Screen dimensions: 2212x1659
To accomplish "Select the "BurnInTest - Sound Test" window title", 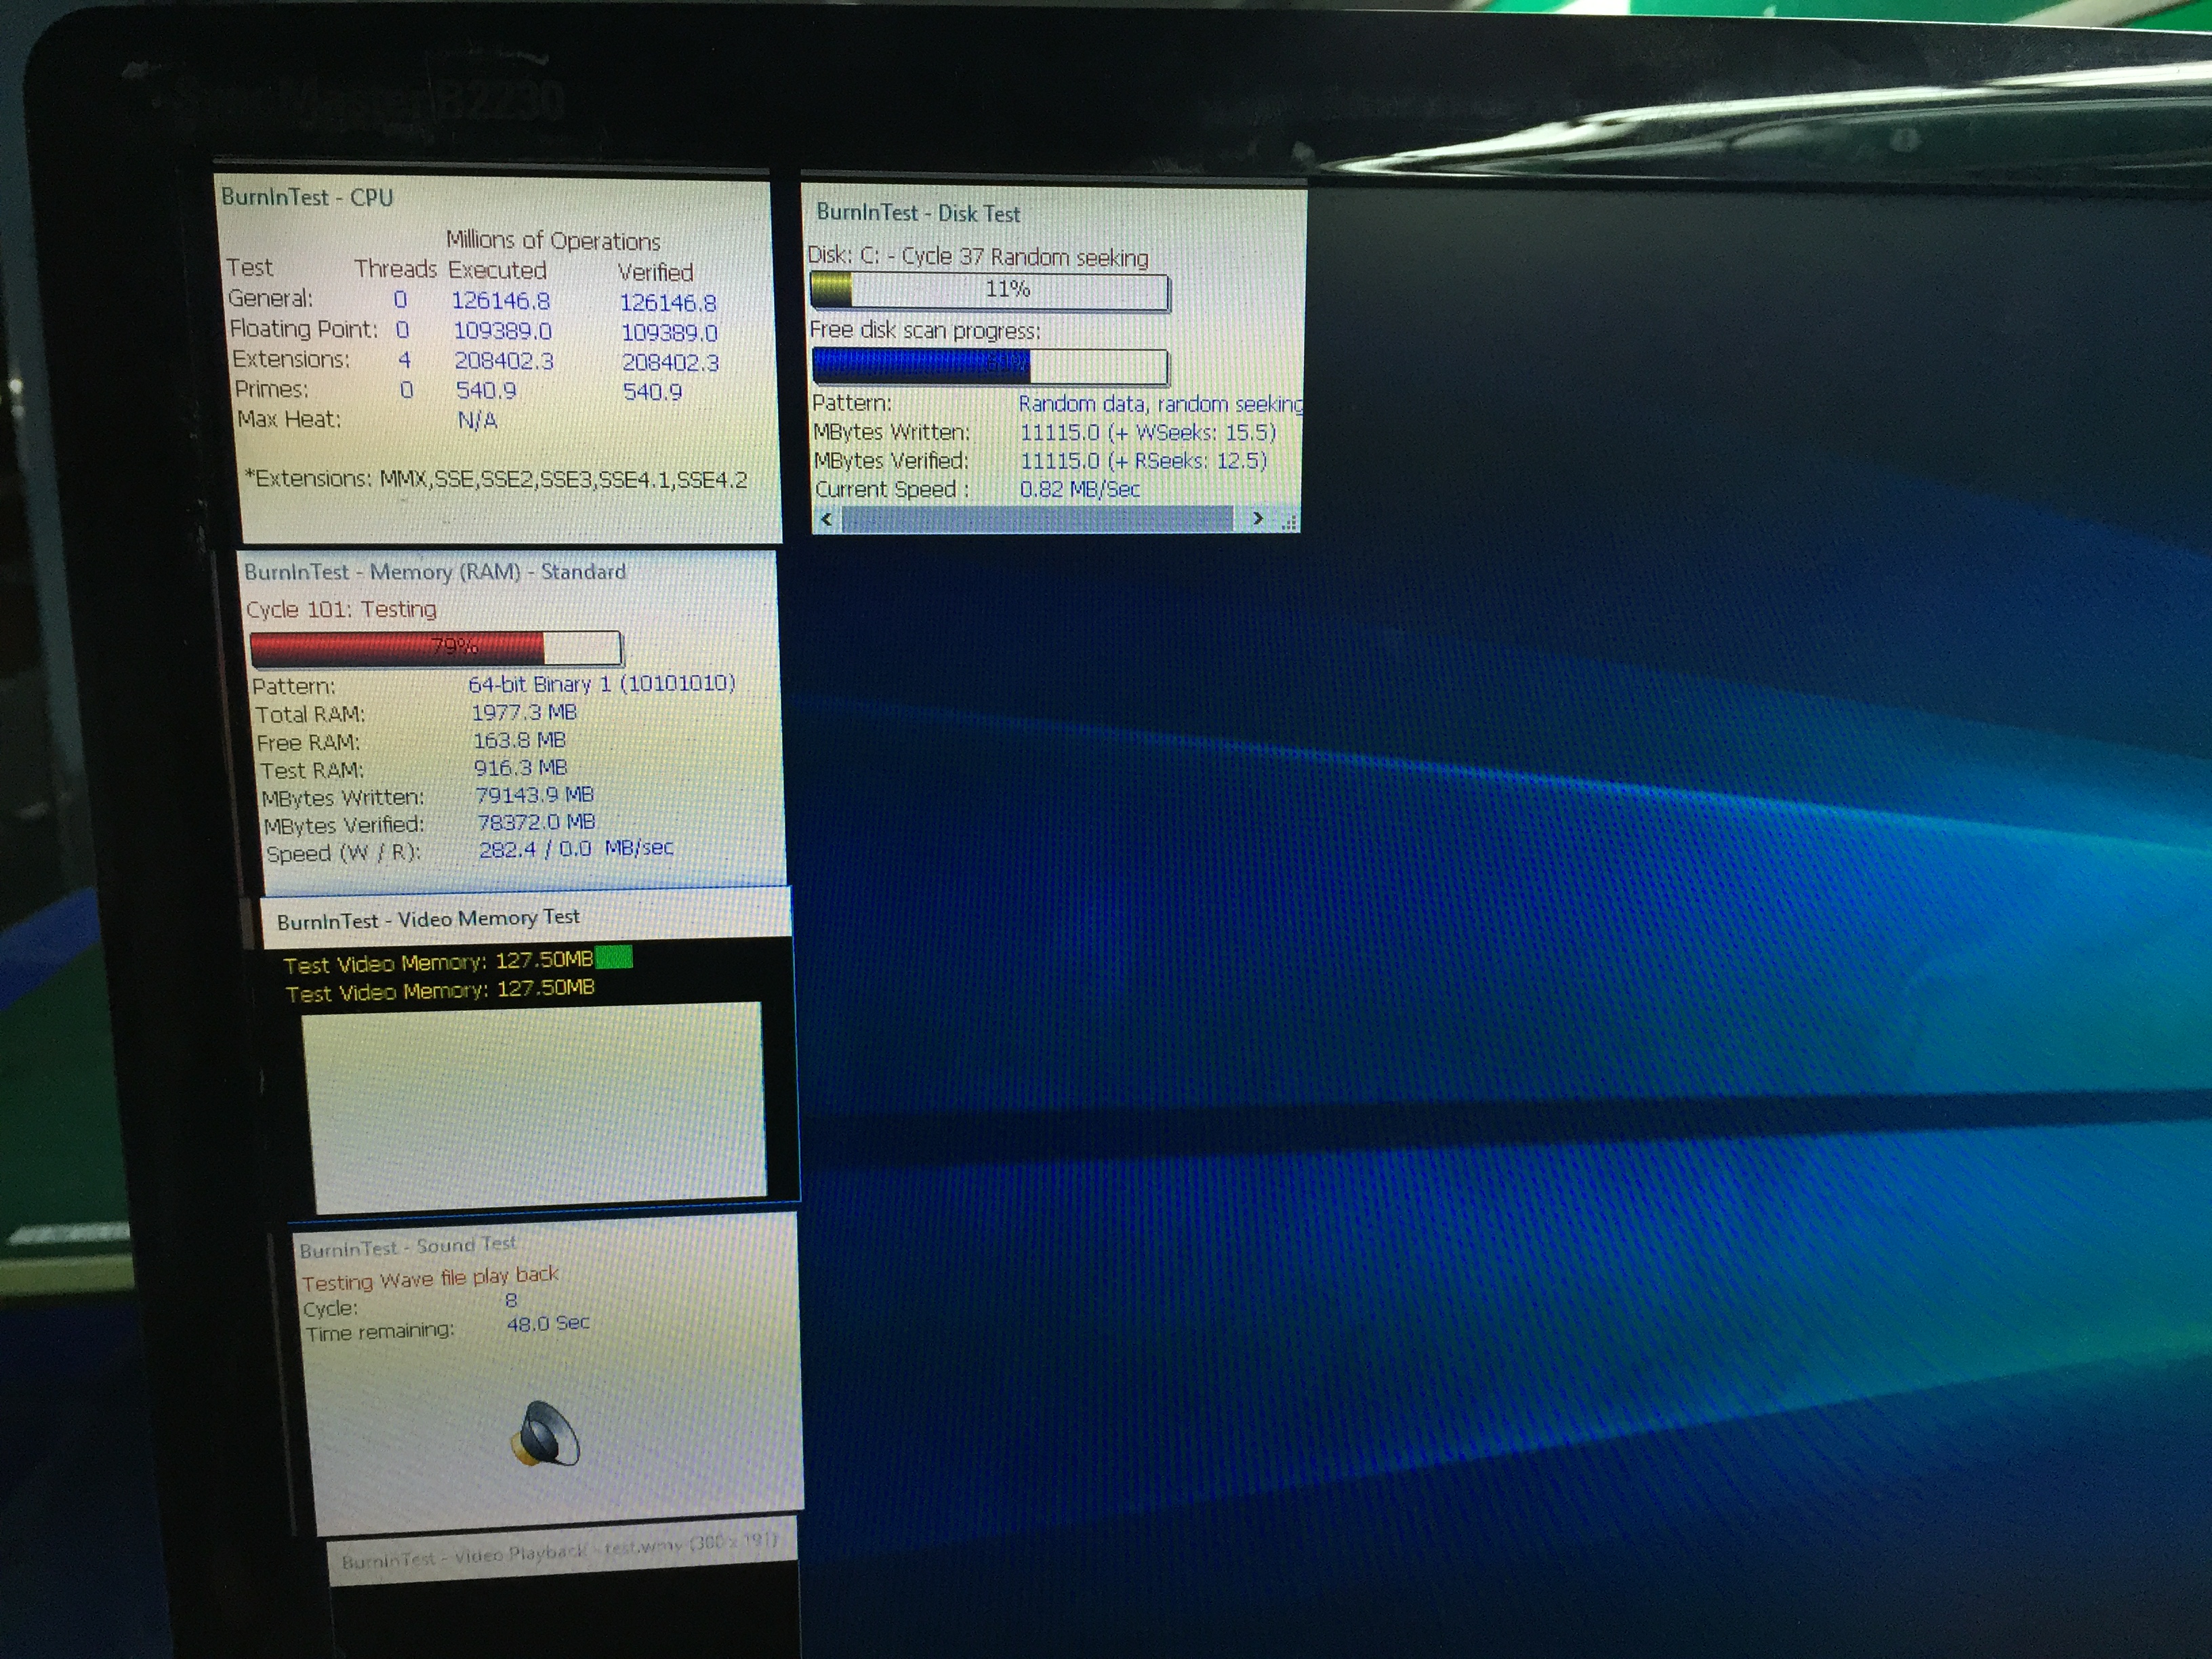I will click(408, 1247).
